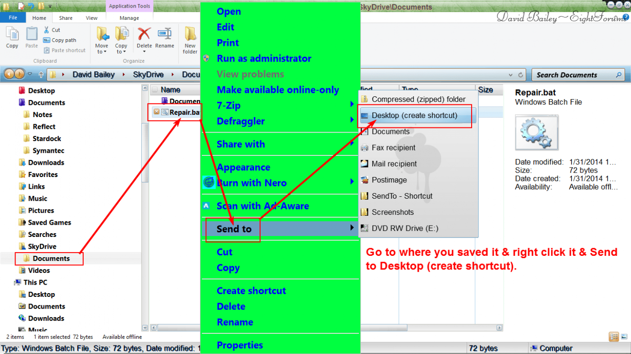Click the Cut scissors icon in Clipboard group
The height and width of the screenshot is (354, 631).
[47, 30]
